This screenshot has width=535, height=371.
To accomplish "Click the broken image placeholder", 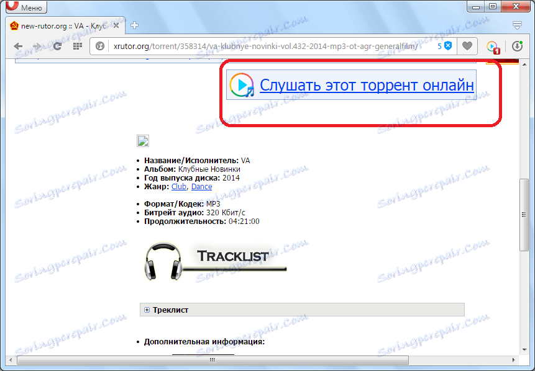I will click(143, 141).
